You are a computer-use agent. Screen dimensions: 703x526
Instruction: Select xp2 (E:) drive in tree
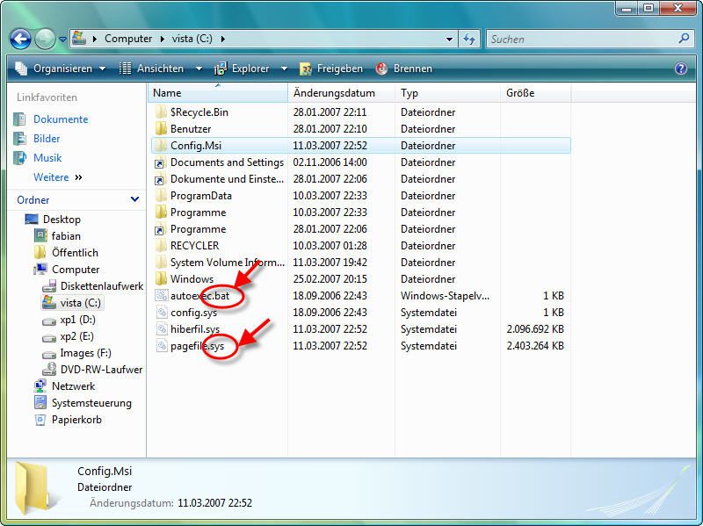pyautogui.click(x=76, y=336)
